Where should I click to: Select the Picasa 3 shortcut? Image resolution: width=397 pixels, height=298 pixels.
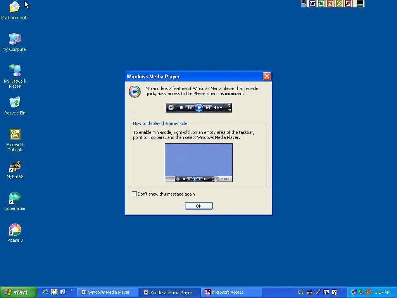15,233
